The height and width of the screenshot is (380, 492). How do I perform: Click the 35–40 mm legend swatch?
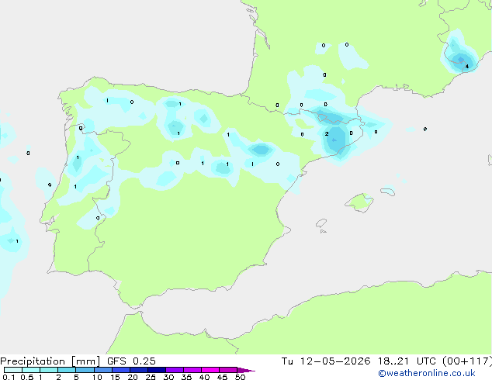(192, 370)
